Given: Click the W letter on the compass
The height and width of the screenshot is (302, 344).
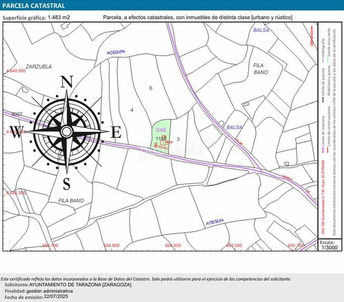Looking at the screenshot, I should [17, 134].
